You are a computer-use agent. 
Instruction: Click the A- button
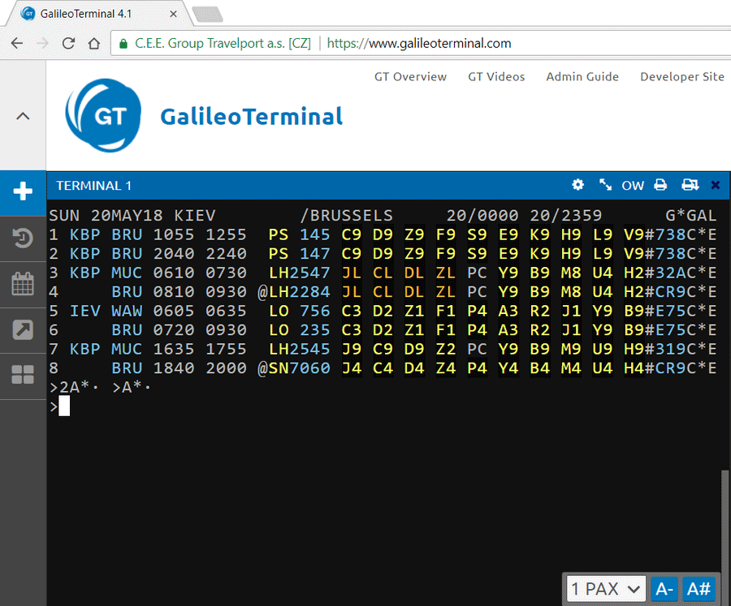[664, 589]
